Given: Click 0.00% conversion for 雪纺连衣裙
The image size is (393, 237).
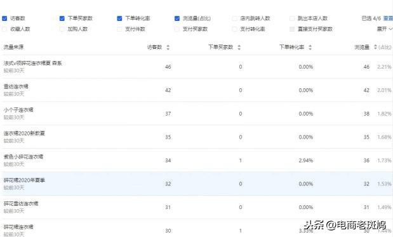Looking at the screenshot, I should (x=306, y=90).
